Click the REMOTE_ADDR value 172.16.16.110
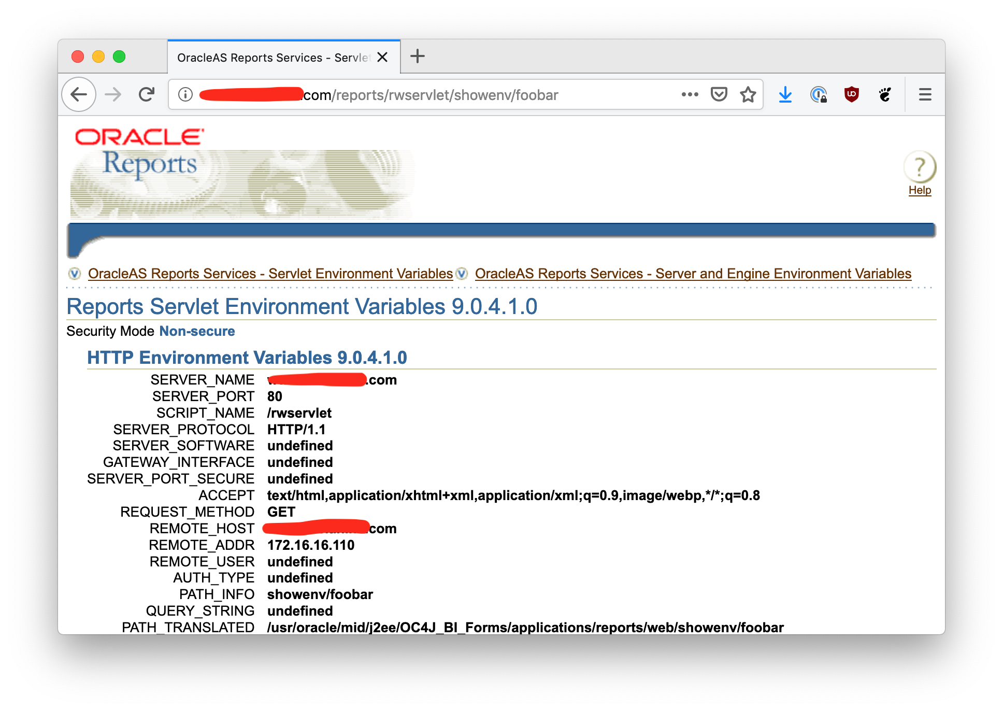 [311, 545]
